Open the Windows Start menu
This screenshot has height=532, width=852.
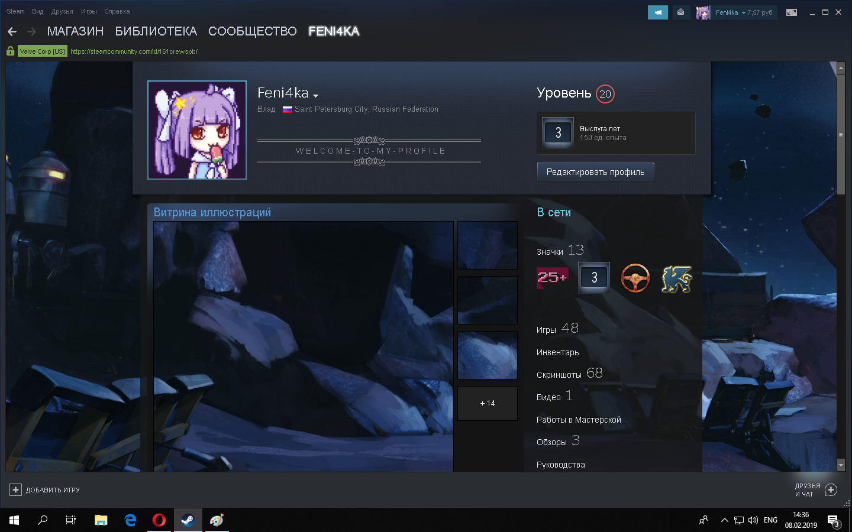coord(14,520)
